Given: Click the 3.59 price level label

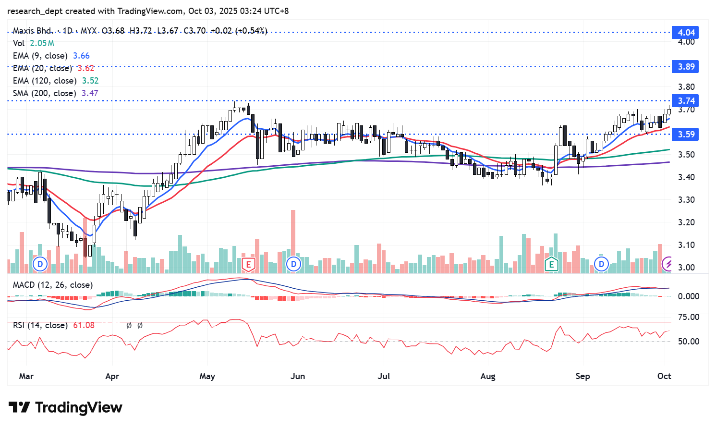Looking at the screenshot, I should click(686, 135).
